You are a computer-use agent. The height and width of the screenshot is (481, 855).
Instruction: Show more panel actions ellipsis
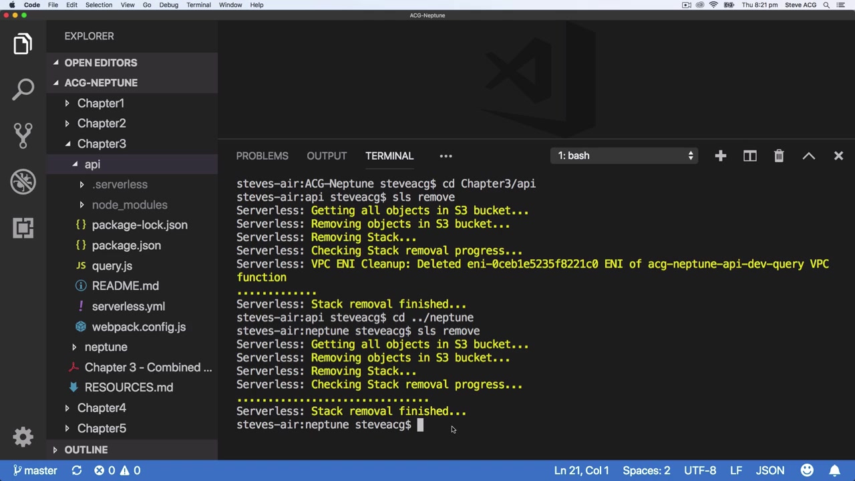[x=446, y=156]
